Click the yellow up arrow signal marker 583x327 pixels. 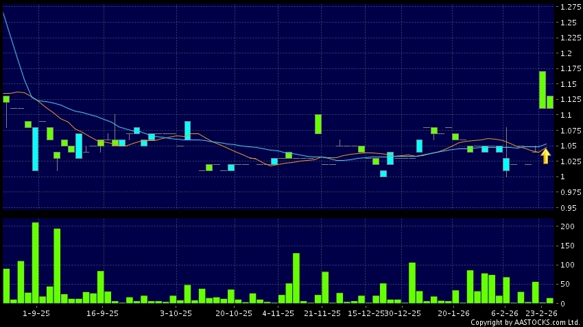545,156
